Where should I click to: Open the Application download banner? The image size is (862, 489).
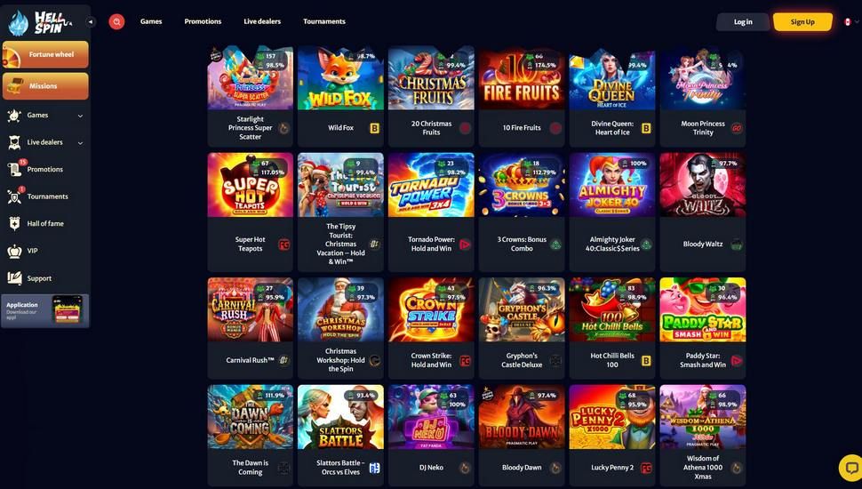point(45,311)
